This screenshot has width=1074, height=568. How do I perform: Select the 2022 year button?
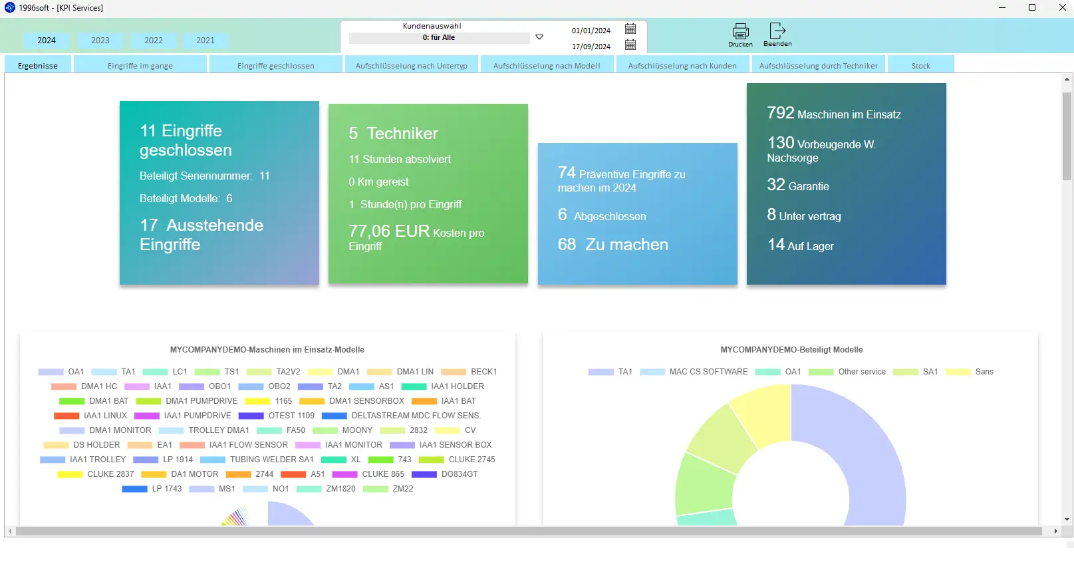(x=154, y=41)
